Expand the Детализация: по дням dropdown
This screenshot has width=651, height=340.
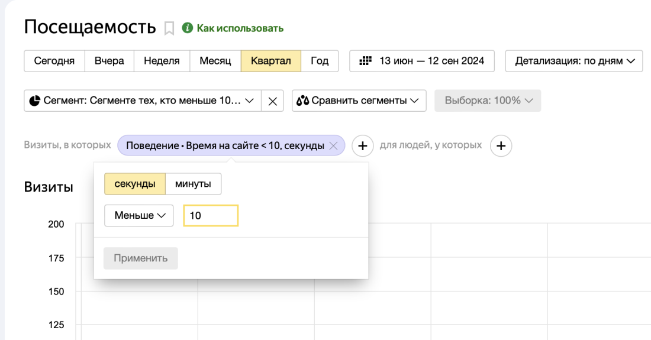(573, 61)
